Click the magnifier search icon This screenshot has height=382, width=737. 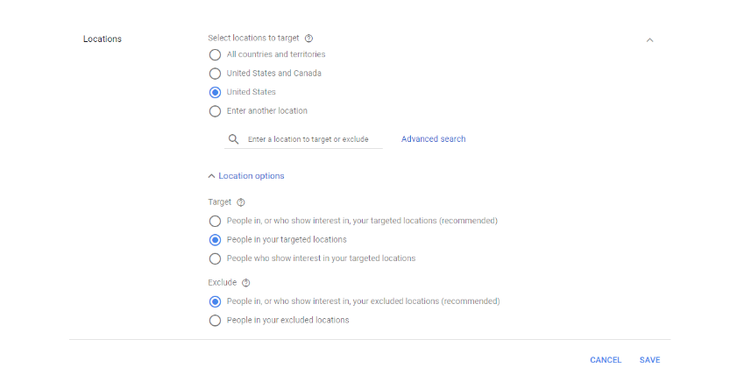pos(234,139)
